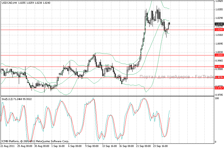Select the 0.9757 red price level label
Screen dimensions: 224x148
[219, 88]
